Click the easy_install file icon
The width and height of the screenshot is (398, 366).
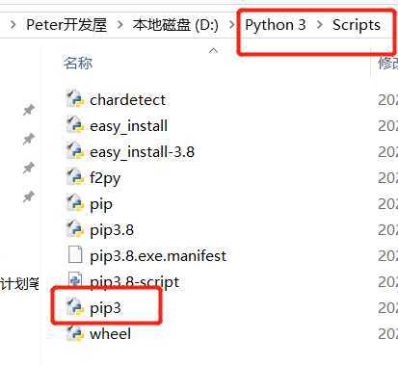tap(75, 124)
